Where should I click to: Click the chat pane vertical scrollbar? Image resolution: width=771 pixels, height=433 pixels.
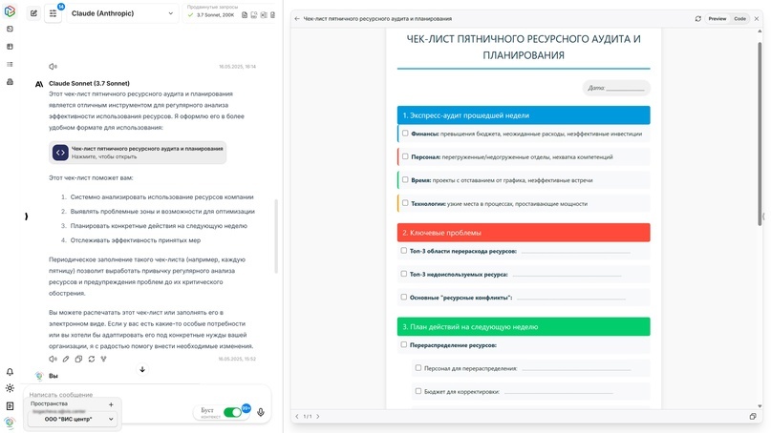276,236
